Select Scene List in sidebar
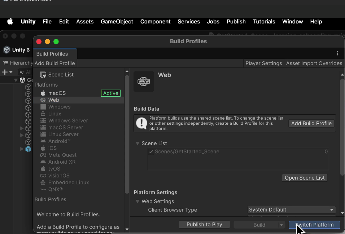The height and width of the screenshot is (234, 345). 79,75
